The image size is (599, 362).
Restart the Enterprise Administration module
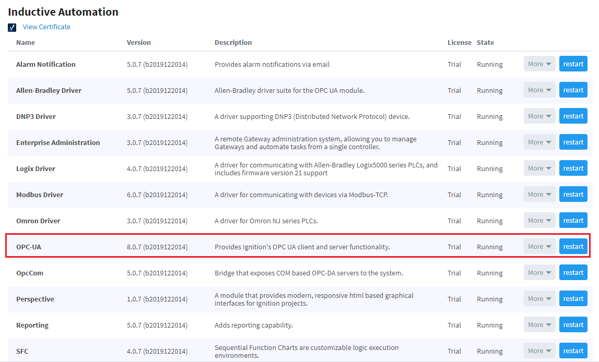(573, 142)
